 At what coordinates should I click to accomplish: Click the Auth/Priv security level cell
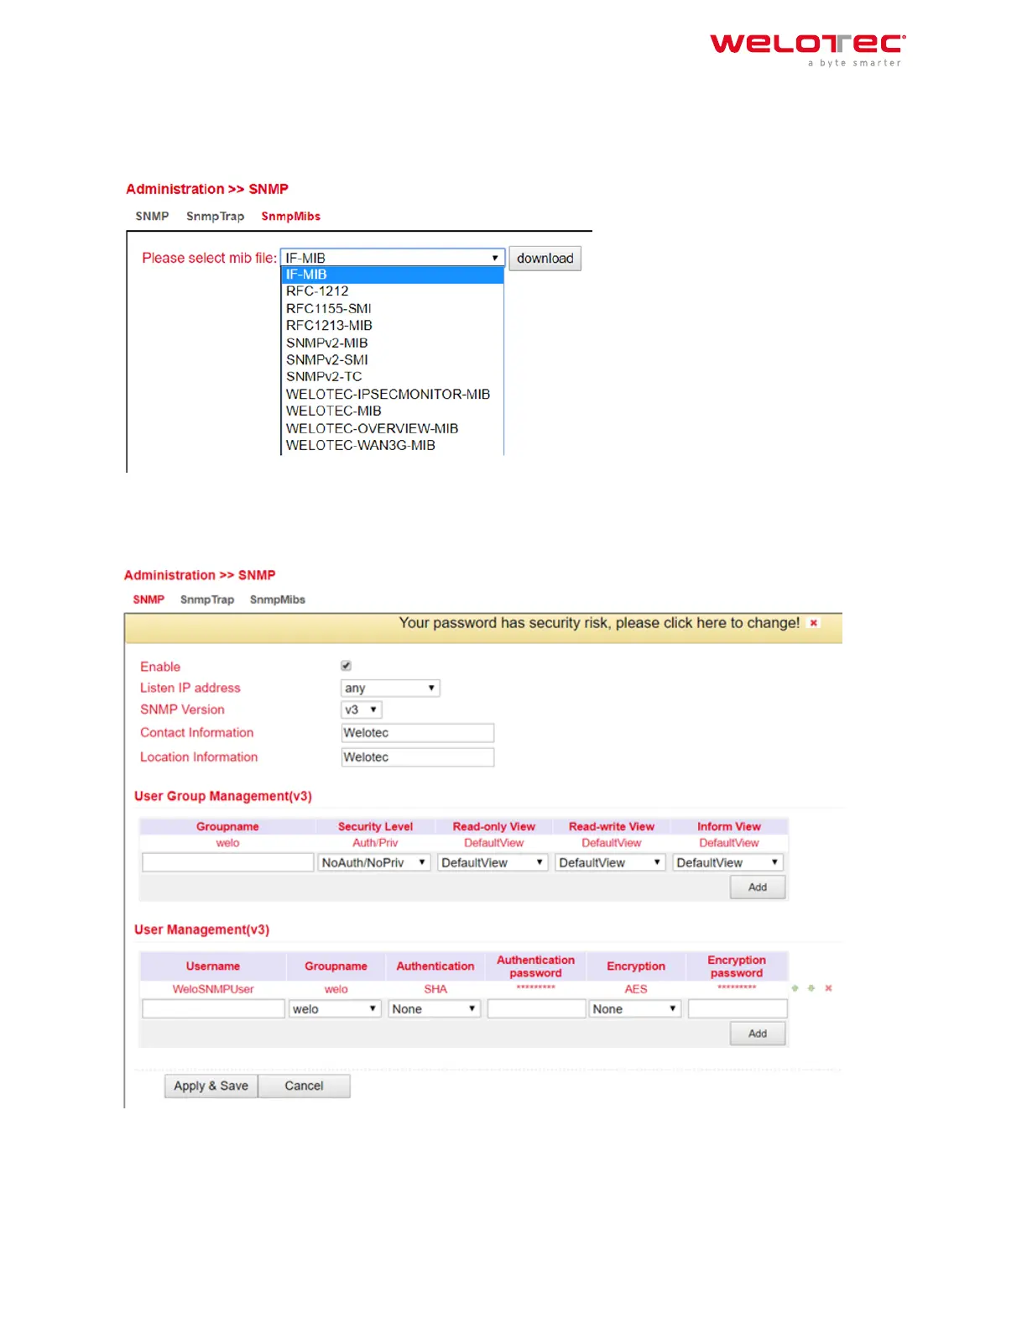tap(375, 843)
